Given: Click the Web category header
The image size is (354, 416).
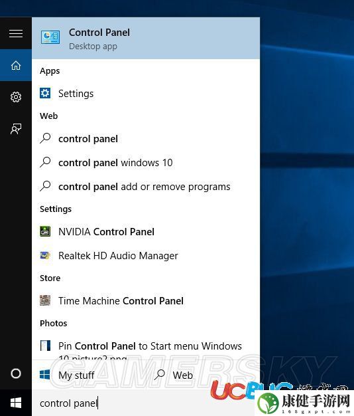Looking at the screenshot, I should (x=48, y=116).
